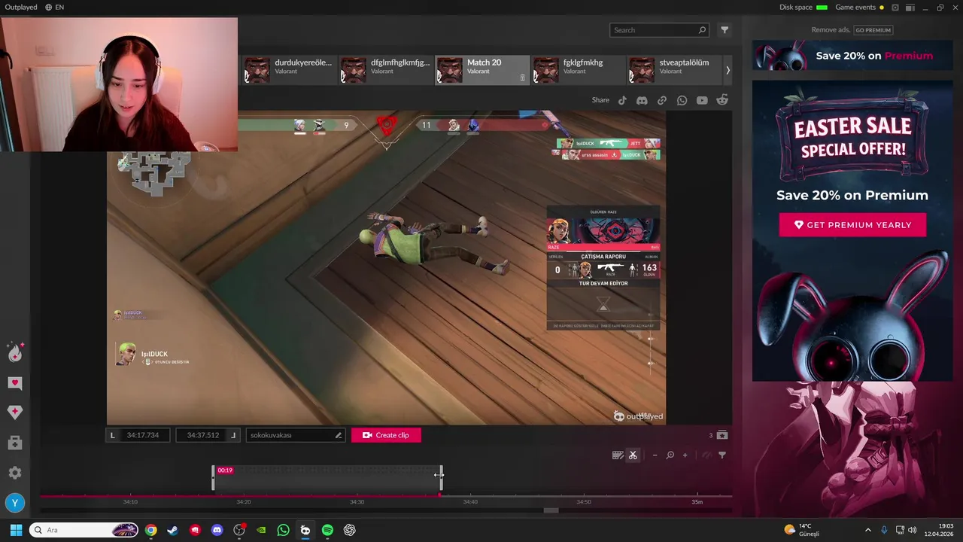
Task: Open Steam from the taskbar
Action: coord(173,530)
